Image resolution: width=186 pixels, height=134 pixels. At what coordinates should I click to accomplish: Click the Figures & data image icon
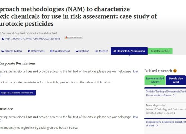[3, 51]
